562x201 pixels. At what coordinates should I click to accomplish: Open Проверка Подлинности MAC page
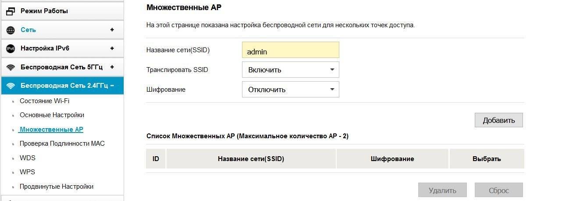click(x=62, y=144)
